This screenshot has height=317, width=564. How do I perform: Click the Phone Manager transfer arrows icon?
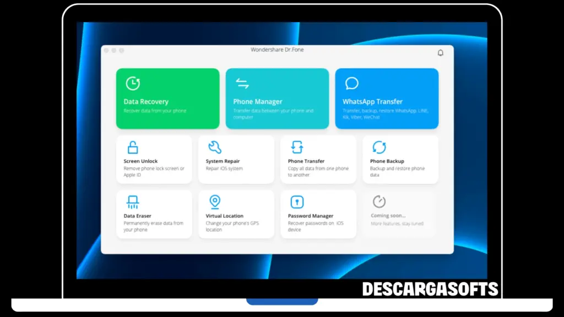(241, 83)
